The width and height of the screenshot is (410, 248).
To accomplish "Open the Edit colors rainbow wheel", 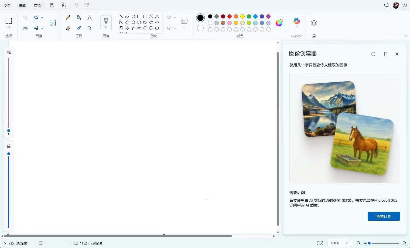I will [x=279, y=23].
